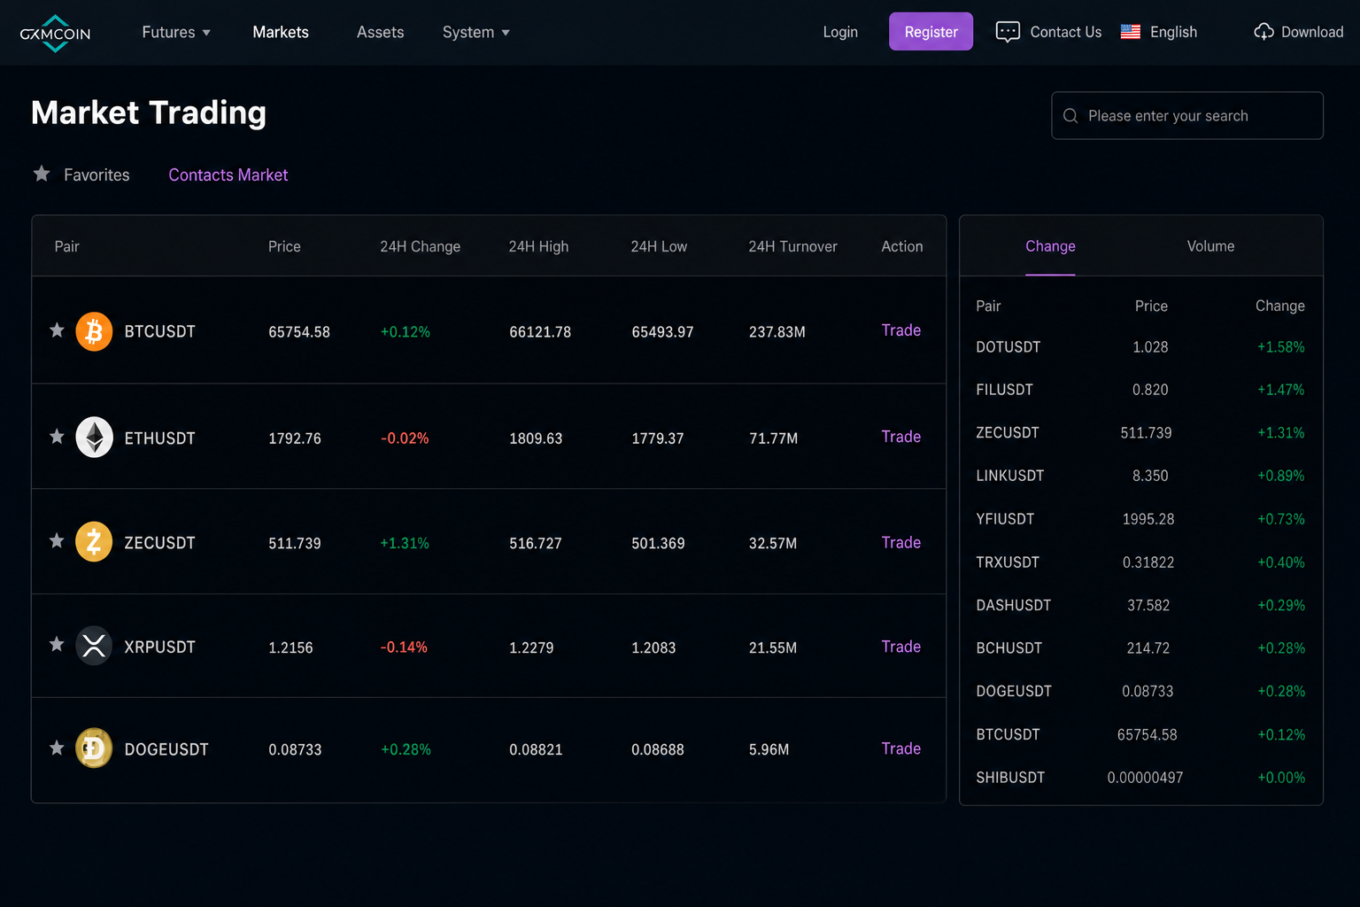Click the Dogecoin coin icon

[x=94, y=748]
